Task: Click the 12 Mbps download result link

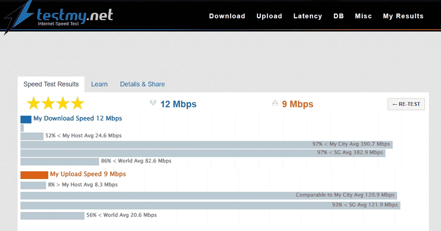Action: (178, 104)
